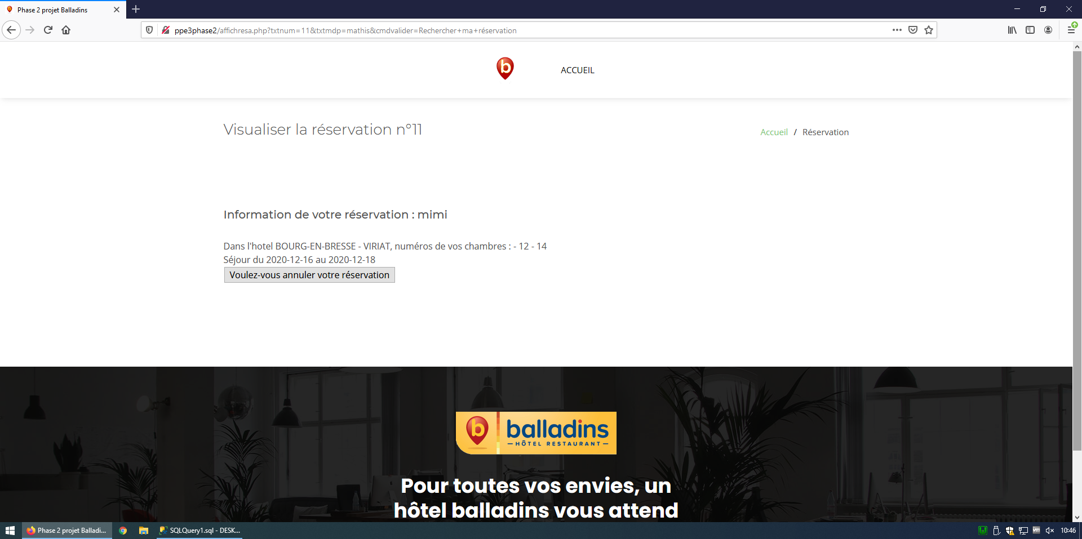Follow the Accueil breadcrumb link
Image resolution: width=1082 pixels, height=539 pixels.
tap(774, 132)
